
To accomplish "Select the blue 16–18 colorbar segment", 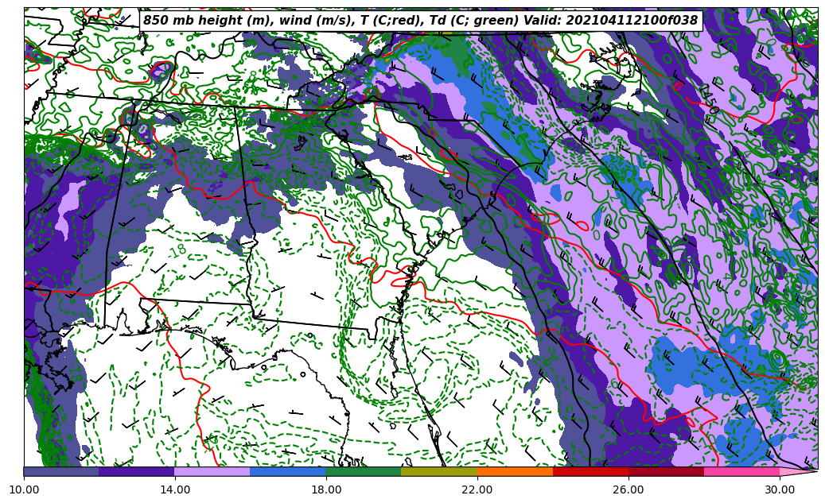I will pyautogui.click(x=288, y=471).
